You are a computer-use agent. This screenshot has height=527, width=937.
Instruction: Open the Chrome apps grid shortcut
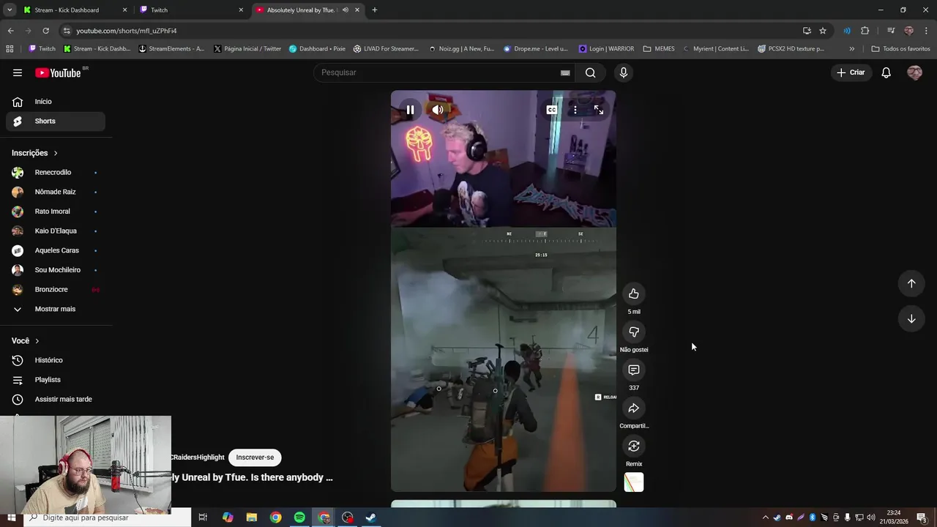click(10, 49)
